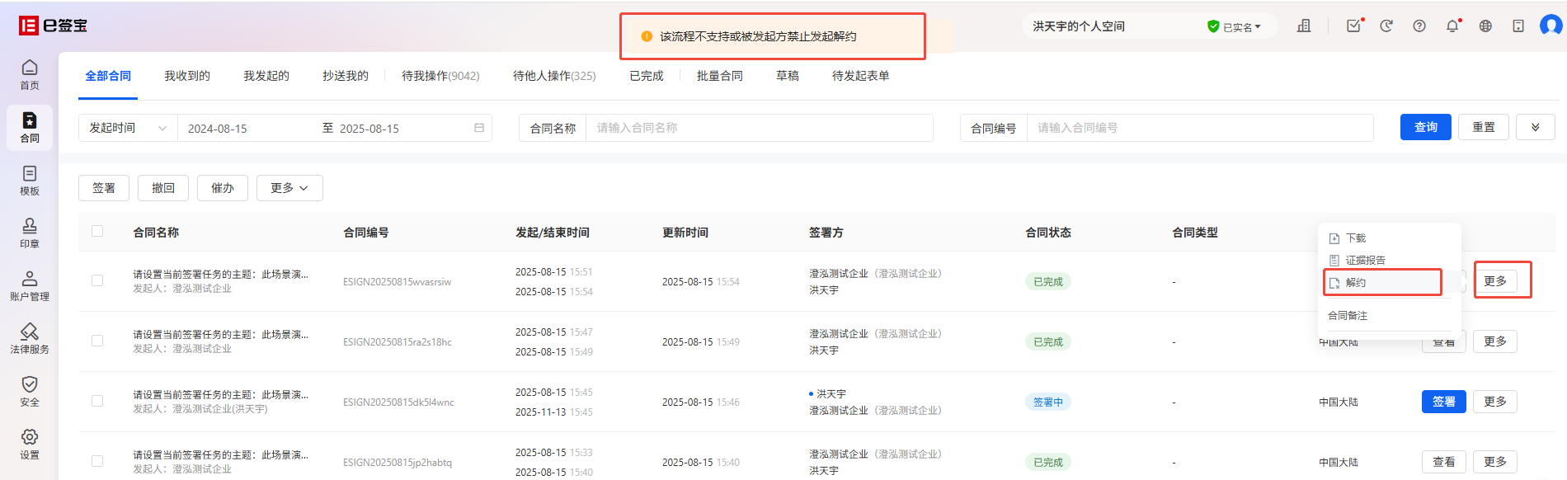Focus the 合同名称 search input field
The width and height of the screenshot is (1567, 480).
(x=759, y=128)
